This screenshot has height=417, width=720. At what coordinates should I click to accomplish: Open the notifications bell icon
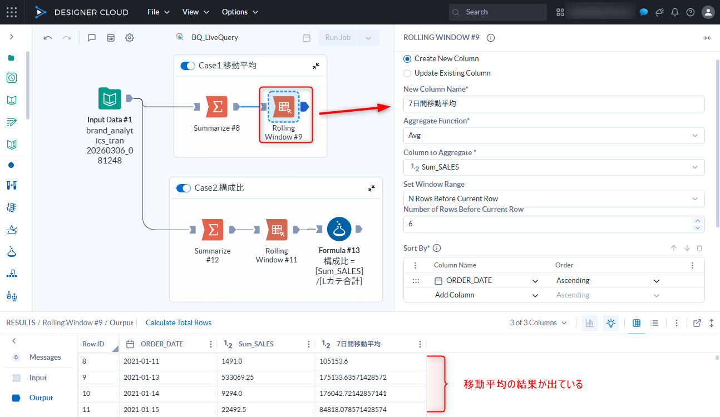click(675, 12)
